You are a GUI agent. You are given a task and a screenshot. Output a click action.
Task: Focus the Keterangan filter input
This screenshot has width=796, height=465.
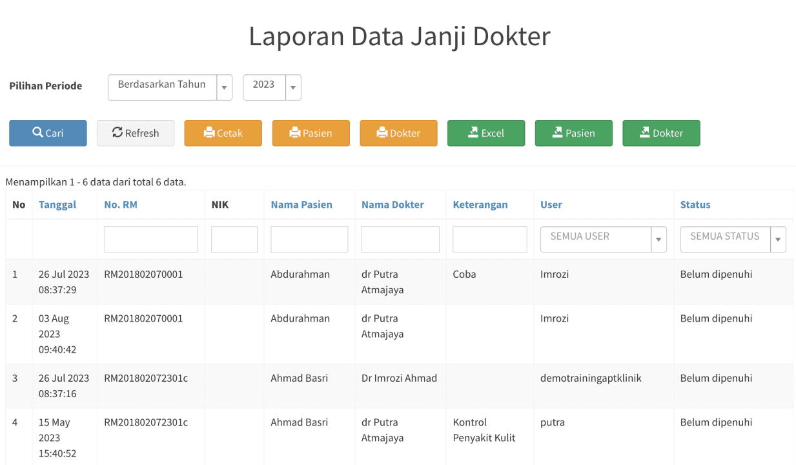pos(490,239)
